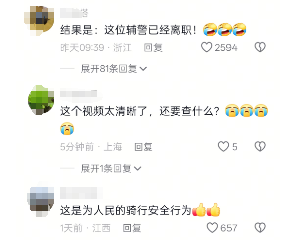Open the first commenter's pixelated avatar

[39, 21]
